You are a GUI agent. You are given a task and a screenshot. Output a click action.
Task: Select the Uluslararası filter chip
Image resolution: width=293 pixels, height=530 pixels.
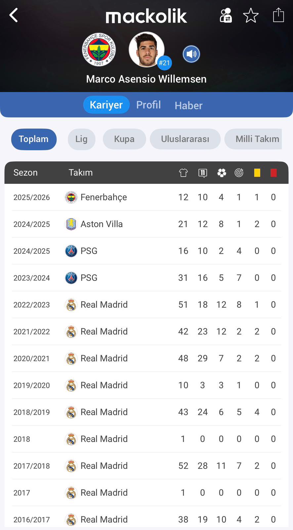[x=185, y=139]
